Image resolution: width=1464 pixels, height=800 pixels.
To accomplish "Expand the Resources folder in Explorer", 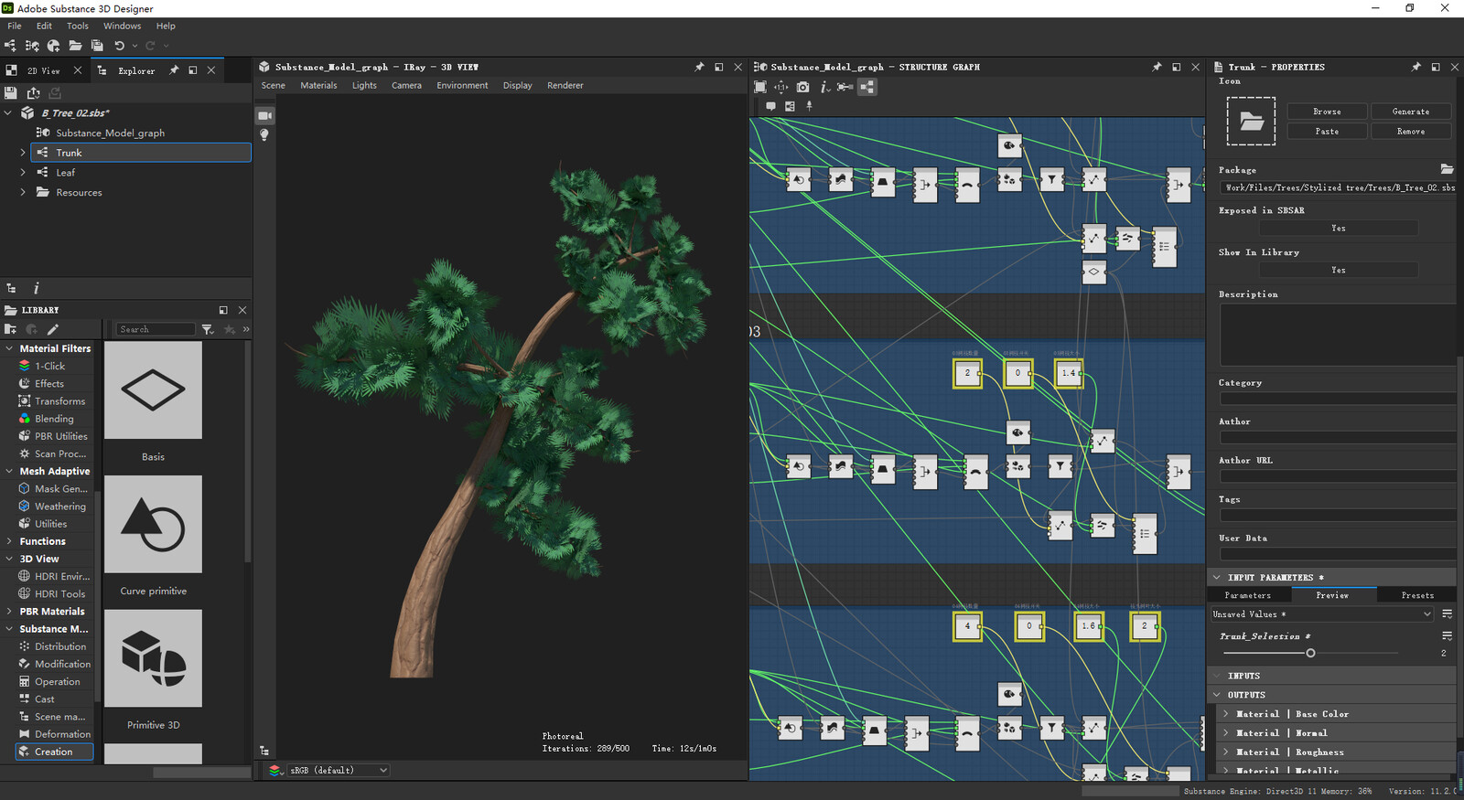I will (x=23, y=192).
